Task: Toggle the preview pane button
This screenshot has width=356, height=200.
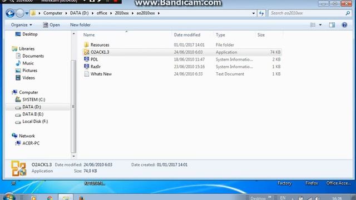Action: pos(332,24)
